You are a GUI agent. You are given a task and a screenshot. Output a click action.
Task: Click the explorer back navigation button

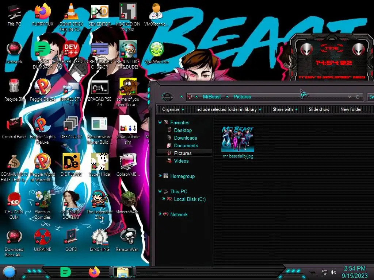pyautogui.click(x=167, y=97)
